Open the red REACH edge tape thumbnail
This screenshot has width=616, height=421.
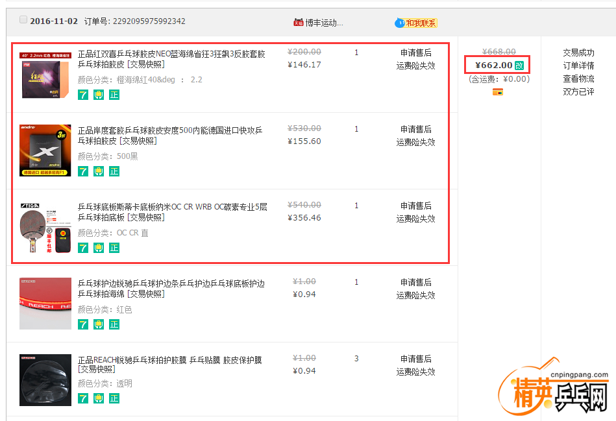[45, 304]
